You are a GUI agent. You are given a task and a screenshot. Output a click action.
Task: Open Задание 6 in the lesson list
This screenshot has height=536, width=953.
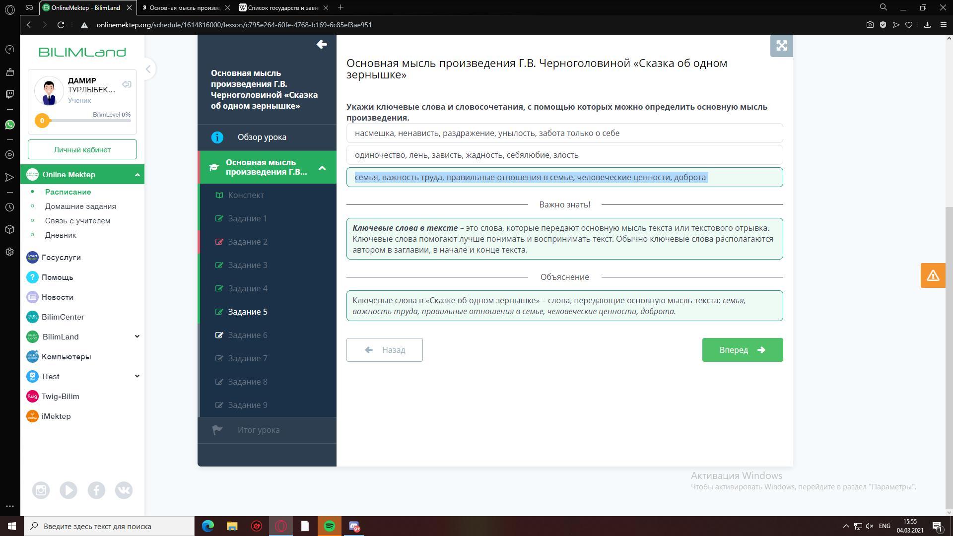(248, 335)
